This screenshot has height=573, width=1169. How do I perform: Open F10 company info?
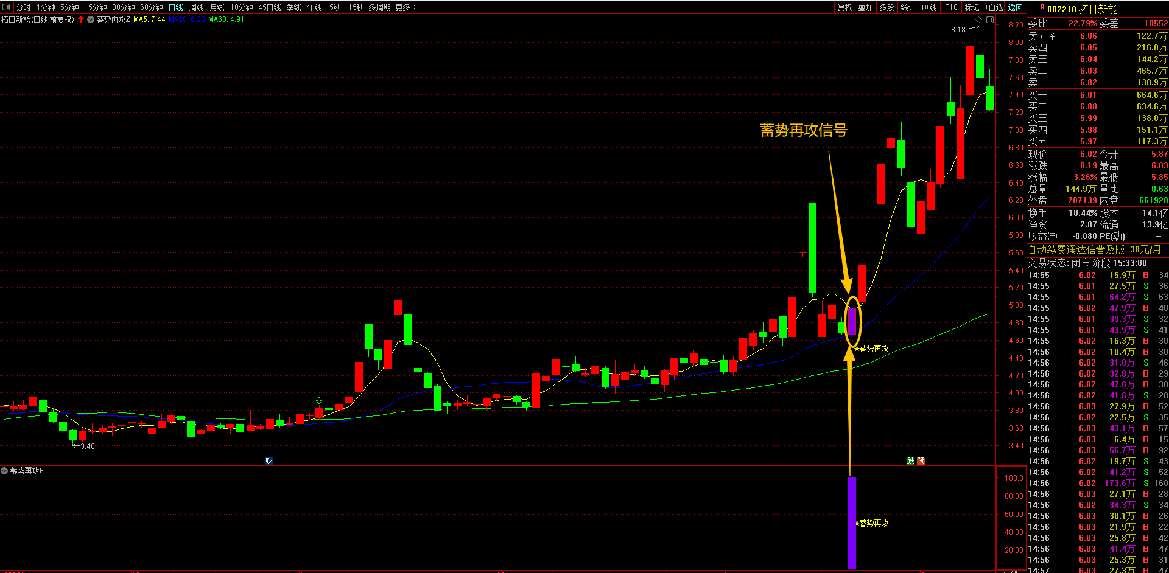pos(951,7)
